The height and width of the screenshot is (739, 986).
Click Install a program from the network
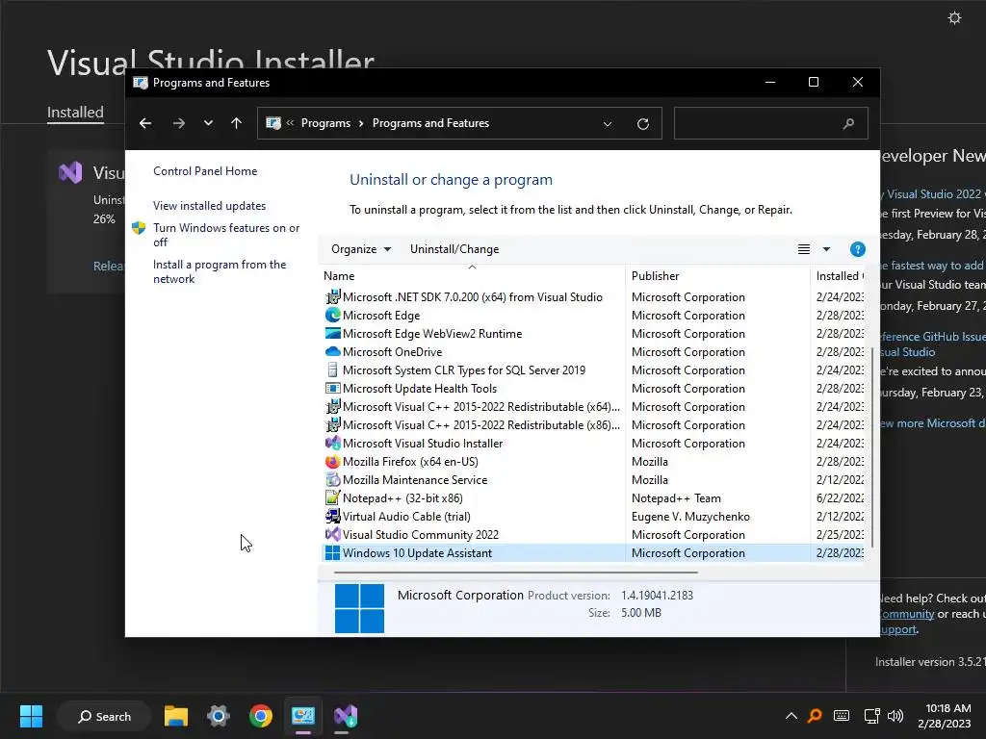(220, 271)
